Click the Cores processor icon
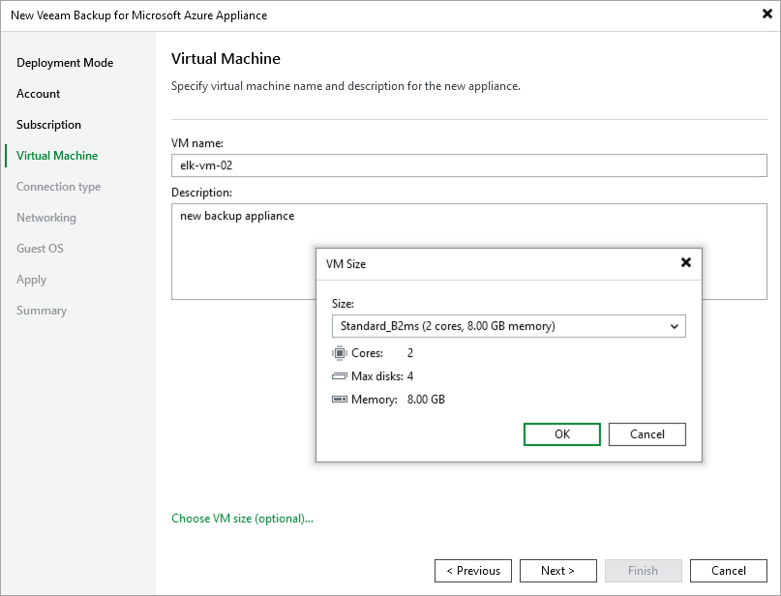Viewport: 781px width, 596px height. pos(339,353)
